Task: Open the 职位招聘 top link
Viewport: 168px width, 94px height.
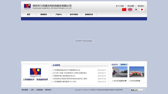Action: point(131,6)
